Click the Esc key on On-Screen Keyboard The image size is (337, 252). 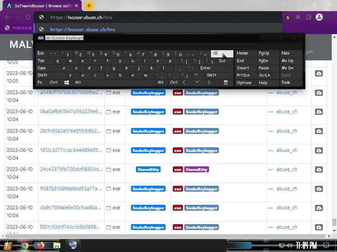[42, 53]
